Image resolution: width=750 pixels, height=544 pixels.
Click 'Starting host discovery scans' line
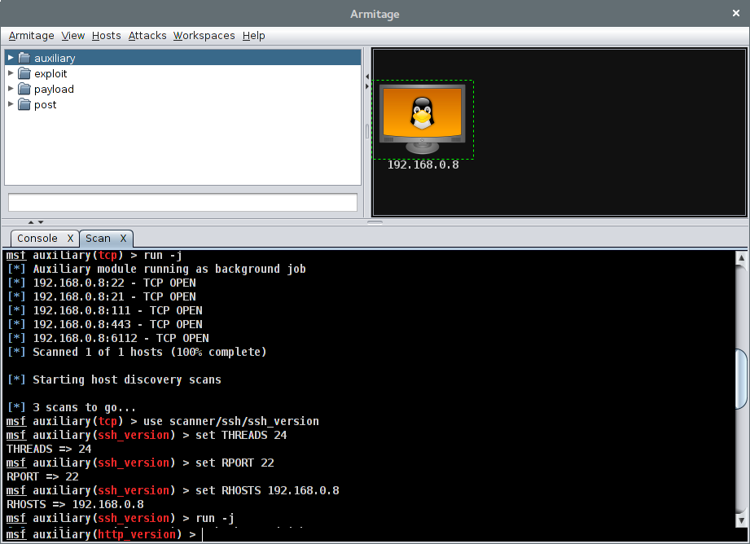pyautogui.click(x=114, y=379)
